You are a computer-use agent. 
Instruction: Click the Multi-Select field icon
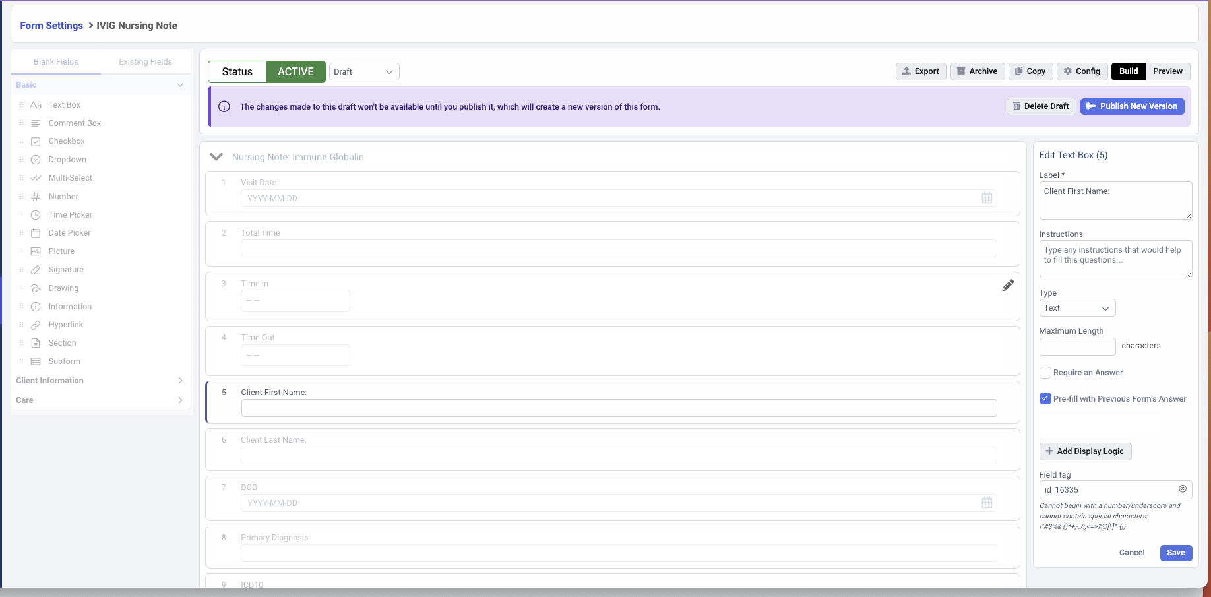[x=36, y=178]
